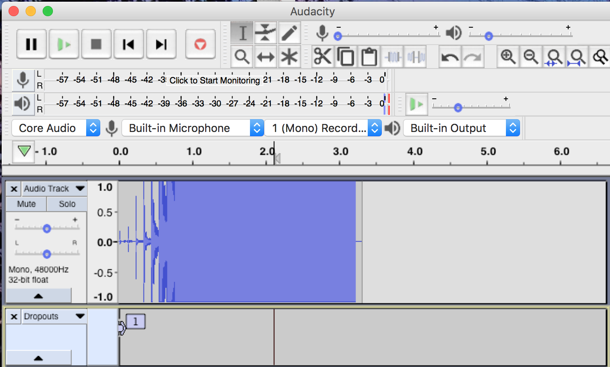Solo the Audio Track
Image resolution: width=610 pixels, height=367 pixels.
point(67,204)
